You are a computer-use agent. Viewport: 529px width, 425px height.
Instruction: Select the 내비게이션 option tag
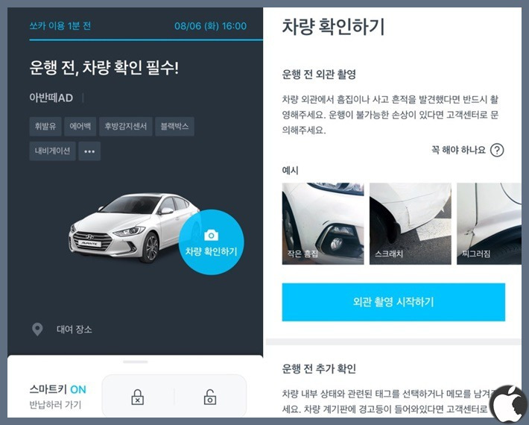point(52,151)
